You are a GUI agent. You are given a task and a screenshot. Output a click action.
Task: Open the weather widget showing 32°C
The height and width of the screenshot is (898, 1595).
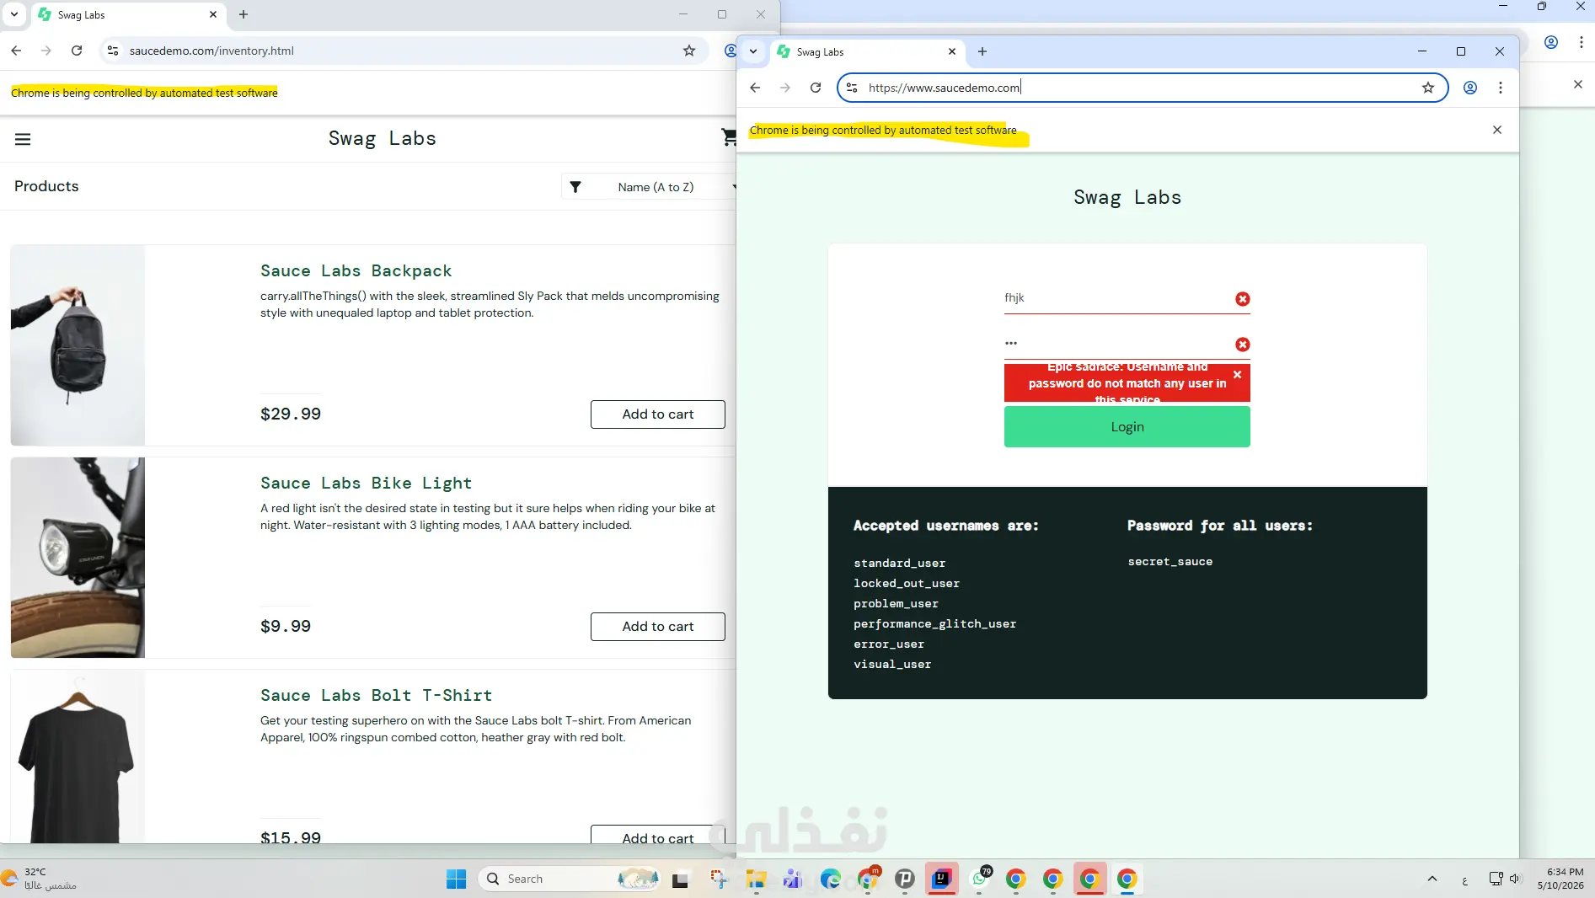[x=40, y=879]
